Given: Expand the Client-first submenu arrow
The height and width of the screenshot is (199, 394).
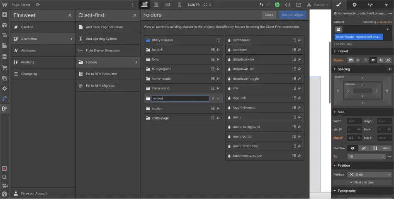Looking at the screenshot, I should coord(71,39).
